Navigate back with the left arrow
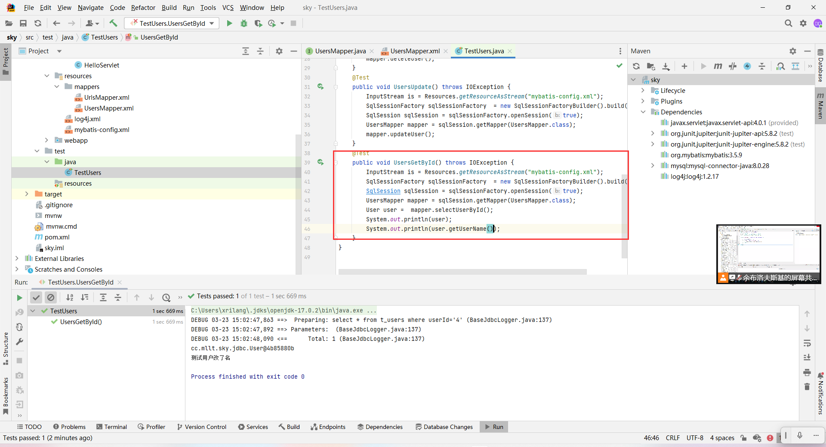This screenshot has height=447, width=826. (56, 23)
